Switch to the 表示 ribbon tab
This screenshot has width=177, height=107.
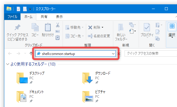tap(59, 17)
